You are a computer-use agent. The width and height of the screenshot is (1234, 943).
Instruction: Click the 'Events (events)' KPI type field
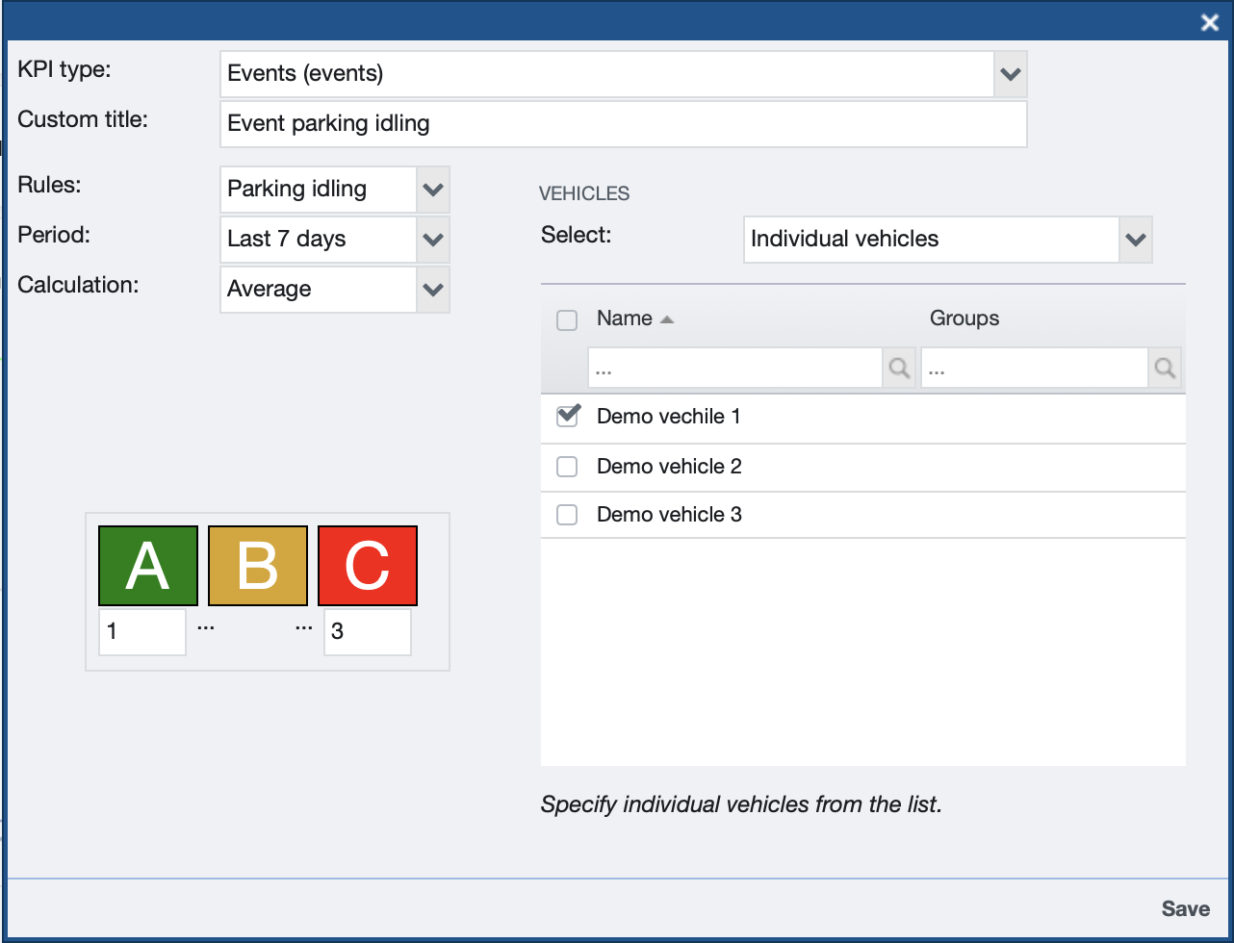point(607,74)
